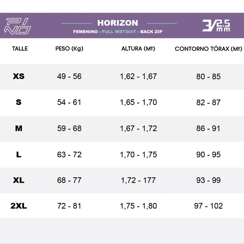Click the PINO brand logo
Screen dimensions: 244x244
click(x=17, y=26)
